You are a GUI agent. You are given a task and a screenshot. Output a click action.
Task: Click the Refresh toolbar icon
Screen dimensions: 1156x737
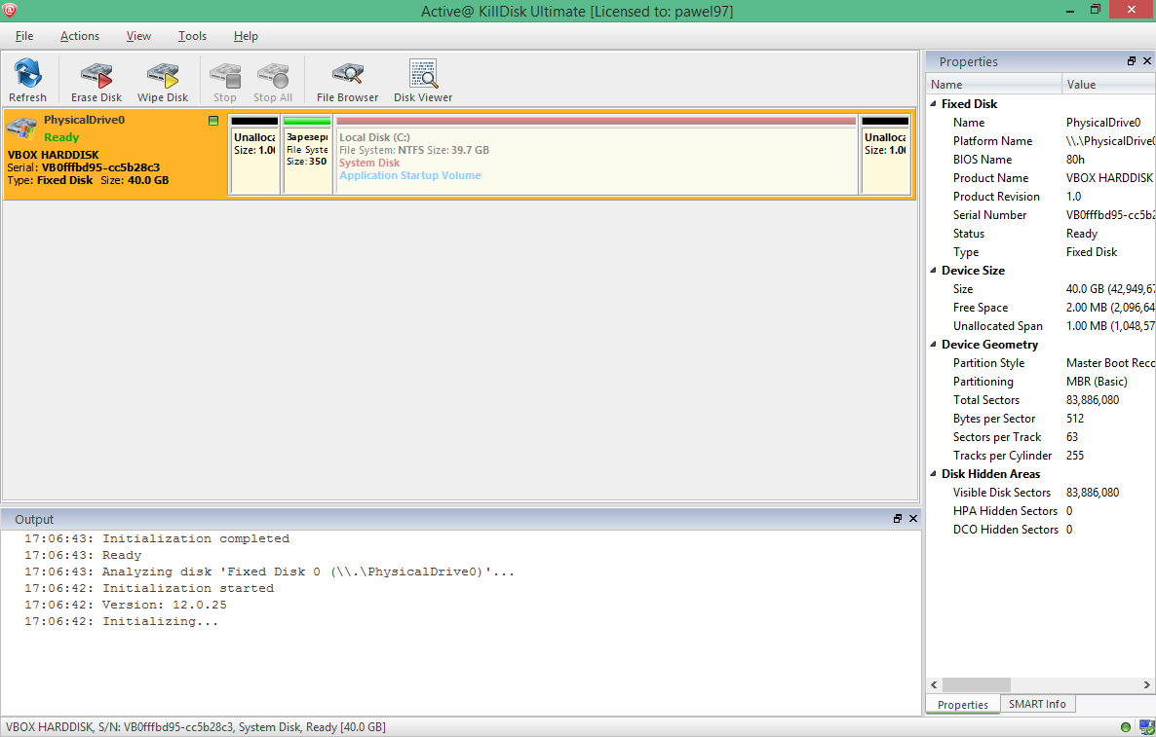pos(27,74)
